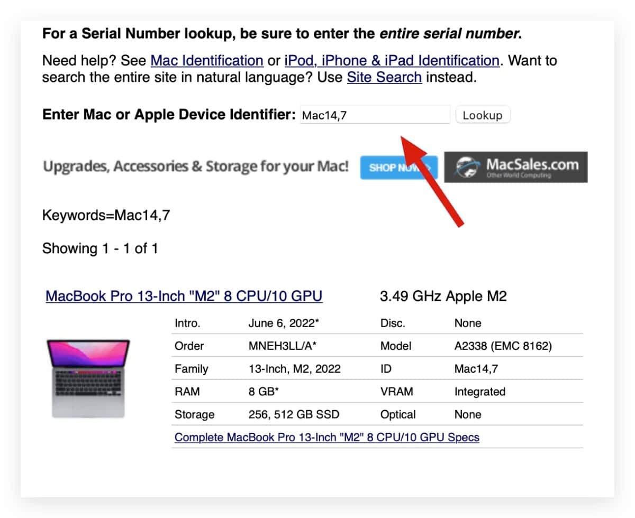The height and width of the screenshot is (518, 635).
Task: Open Complete MacBook Pro 13-Inch M2 Specs link
Action: click(x=327, y=438)
